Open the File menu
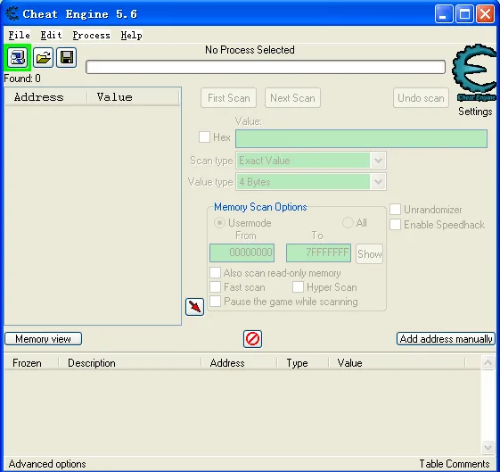This screenshot has width=500, height=472. [x=19, y=35]
